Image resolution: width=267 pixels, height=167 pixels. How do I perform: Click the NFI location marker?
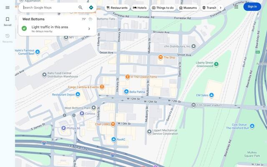(66, 38)
